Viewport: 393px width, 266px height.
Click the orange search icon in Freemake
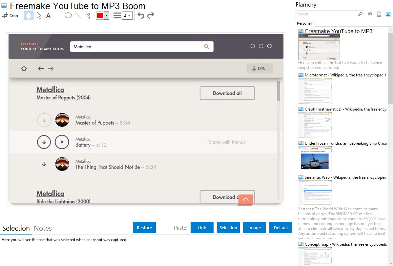click(206, 46)
